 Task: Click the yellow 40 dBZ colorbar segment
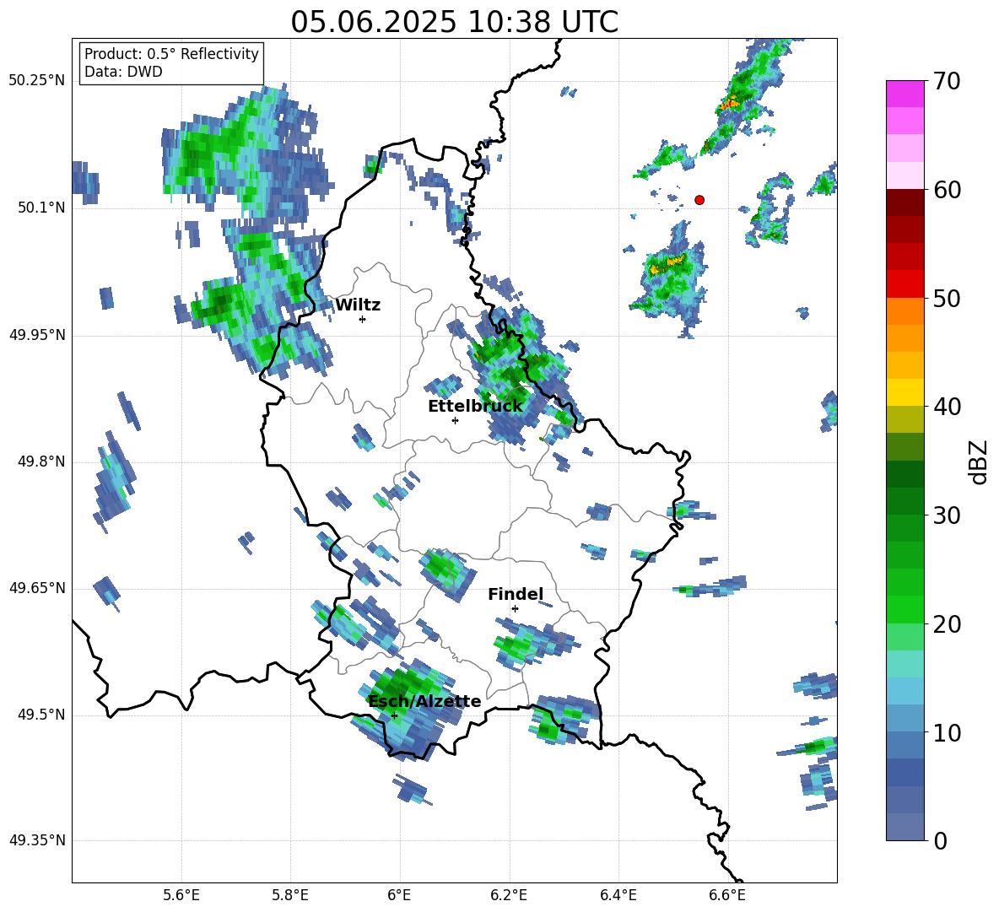tap(904, 392)
